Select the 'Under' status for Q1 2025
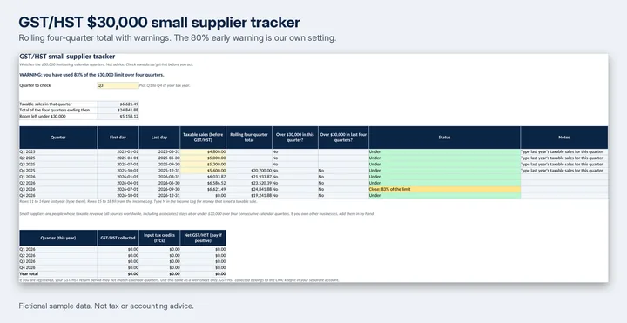 pyautogui.click(x=445, y=151)
